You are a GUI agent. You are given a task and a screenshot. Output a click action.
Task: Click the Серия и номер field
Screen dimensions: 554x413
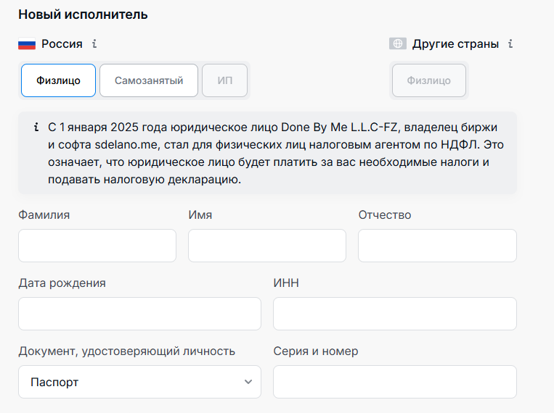point(395,382)
